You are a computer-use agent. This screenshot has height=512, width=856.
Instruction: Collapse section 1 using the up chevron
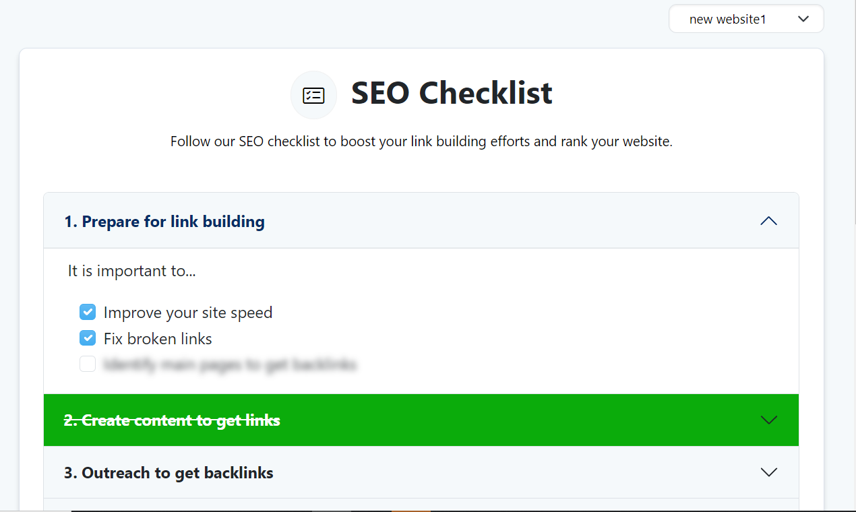click(x=768, y=221)
